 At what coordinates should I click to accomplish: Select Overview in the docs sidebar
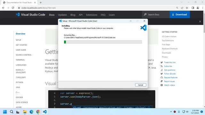click(x=20, y=34)
